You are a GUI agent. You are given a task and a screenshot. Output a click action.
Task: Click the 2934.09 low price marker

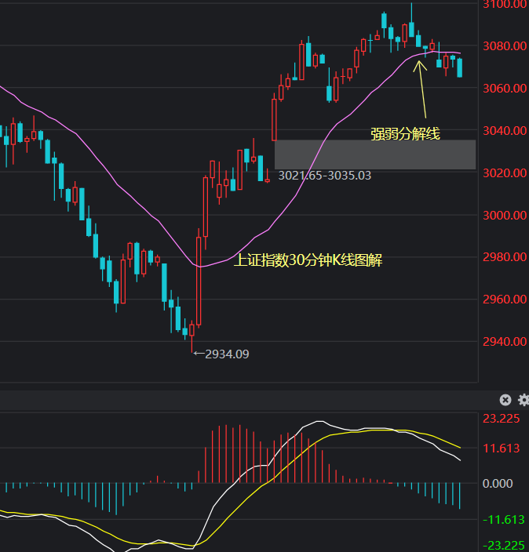pos(226,354)
